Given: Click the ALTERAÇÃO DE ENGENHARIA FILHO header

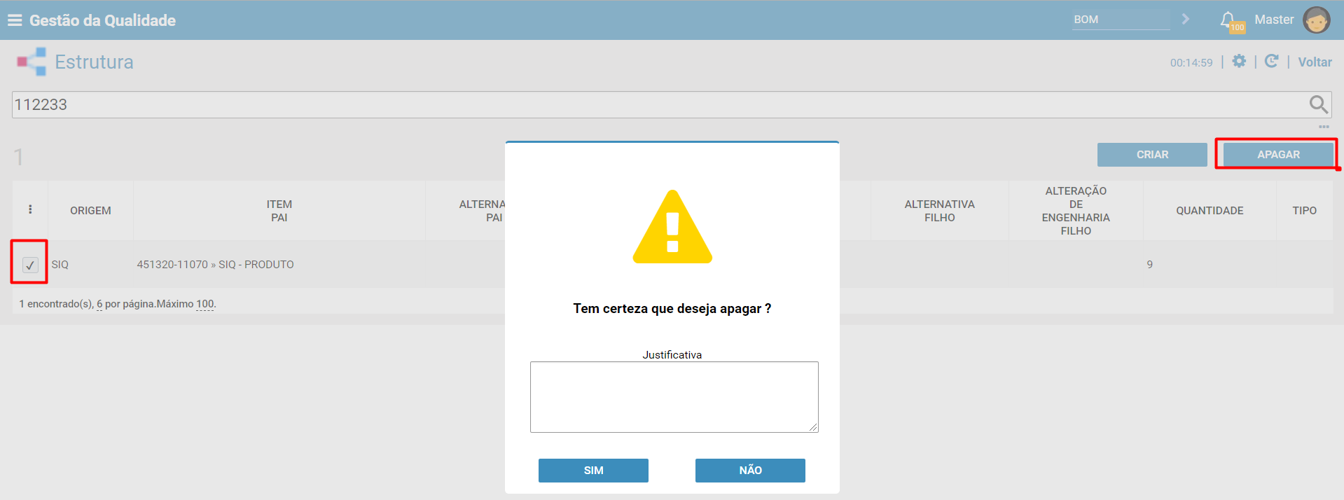Looking at the screenshot, I should point(1076,211).
